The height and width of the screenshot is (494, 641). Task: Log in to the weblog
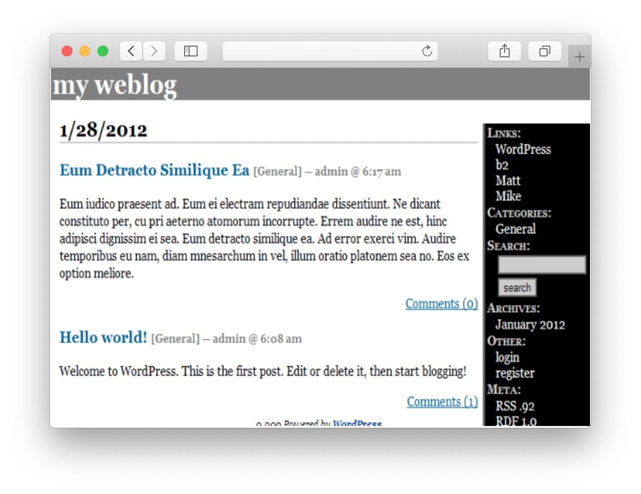[507, 357]
